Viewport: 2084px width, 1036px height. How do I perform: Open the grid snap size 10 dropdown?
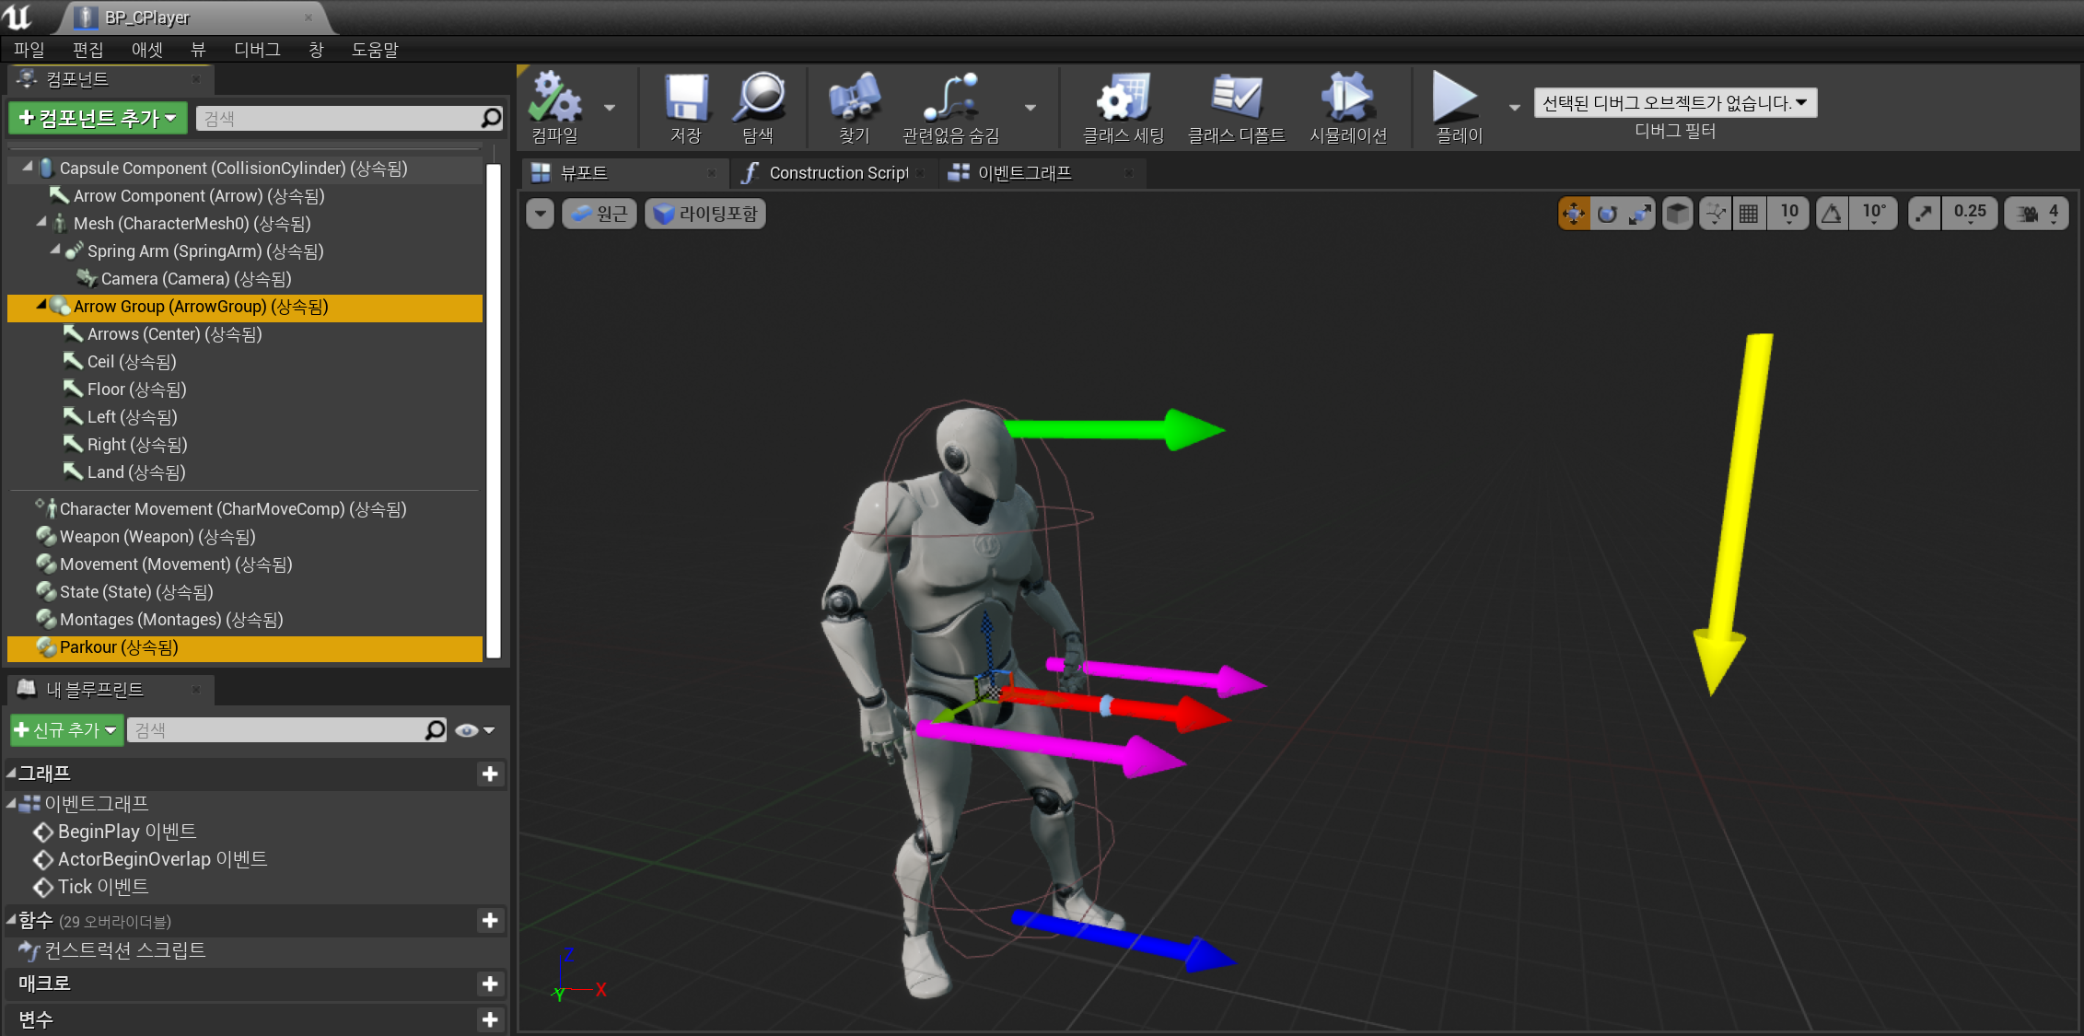click(1788, 214)
